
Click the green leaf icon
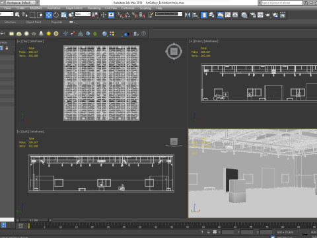(x=95, y=34)
